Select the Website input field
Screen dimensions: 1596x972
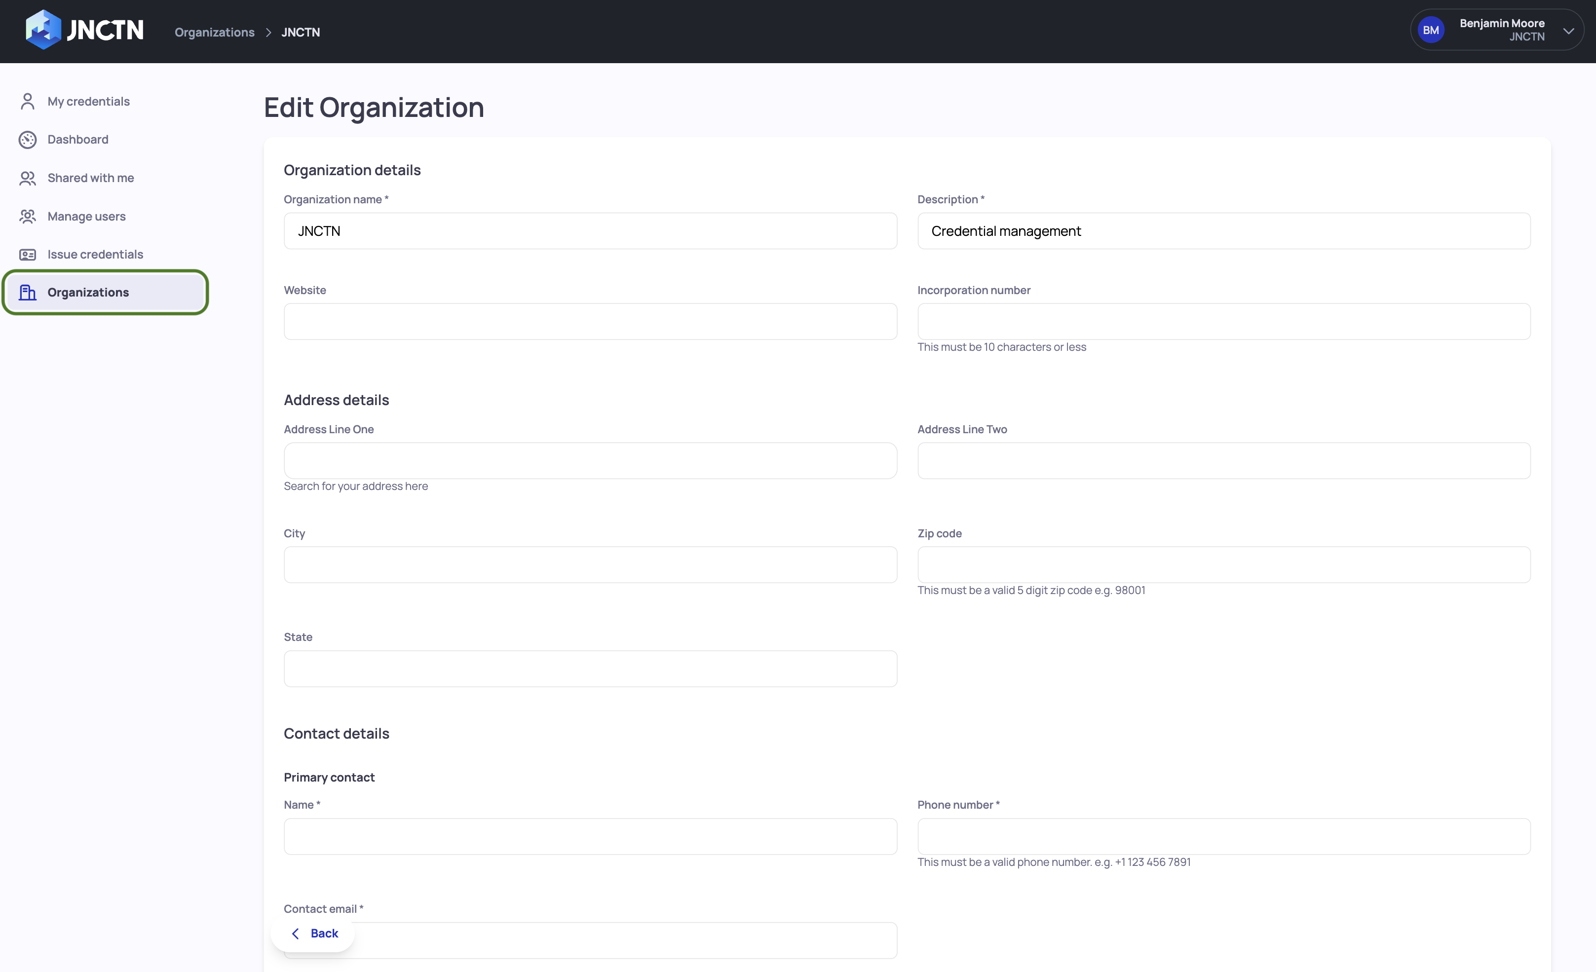click(589, 322)
